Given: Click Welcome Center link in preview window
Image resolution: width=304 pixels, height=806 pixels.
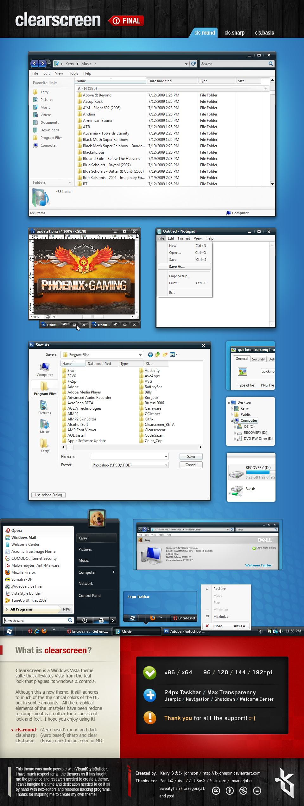Looking at the screenshot, I should [x=258, y=565].
